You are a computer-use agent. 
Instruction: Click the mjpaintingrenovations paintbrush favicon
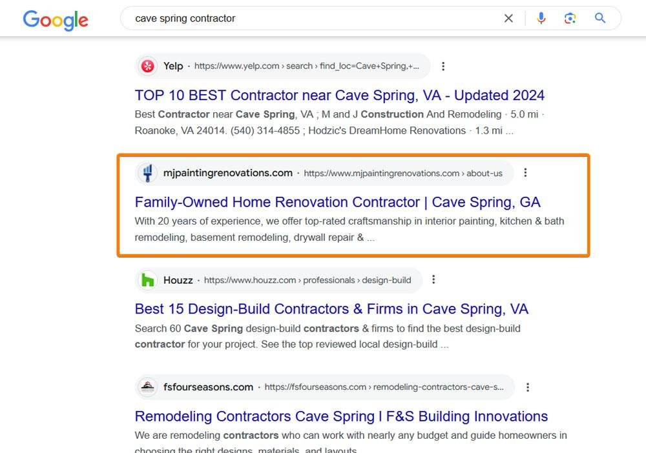pyautogui.click(x=148, y=173)
